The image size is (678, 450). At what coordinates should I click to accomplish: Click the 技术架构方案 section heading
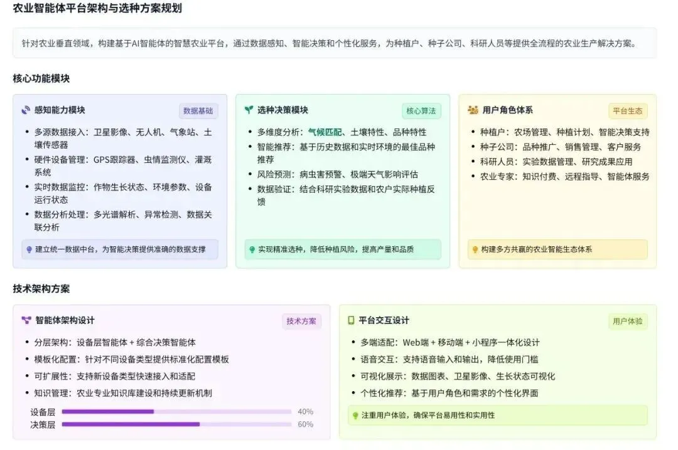41,289
